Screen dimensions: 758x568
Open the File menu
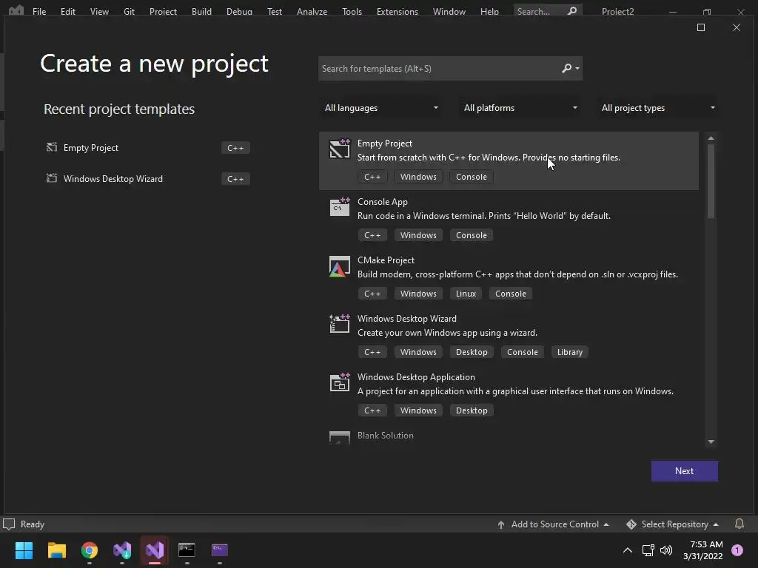pos(39,11)
